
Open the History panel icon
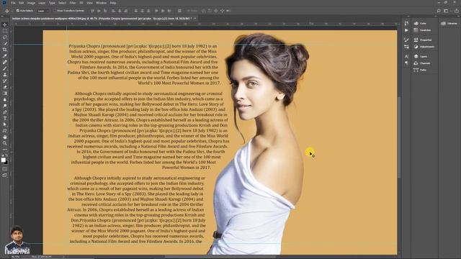(406, 24)
